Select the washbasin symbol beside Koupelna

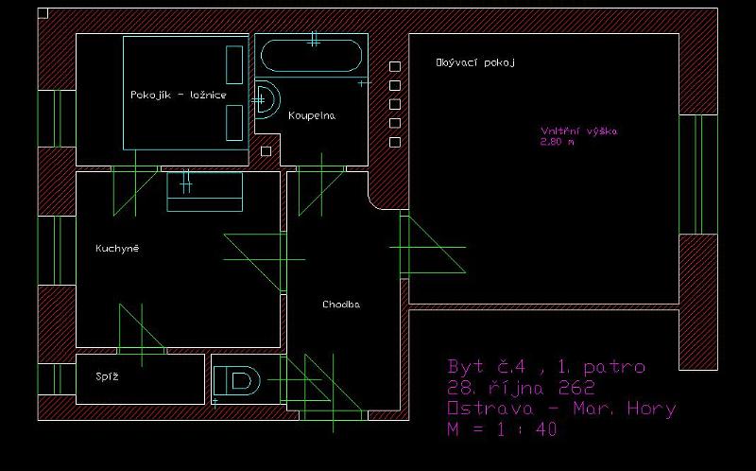(x=265, y=98)
